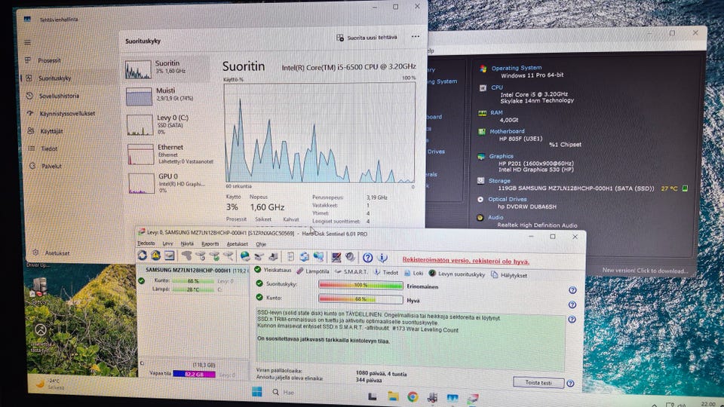Open Ohje menu in Hard Disk Sentinel
The image size is (724, 407).
262,244
